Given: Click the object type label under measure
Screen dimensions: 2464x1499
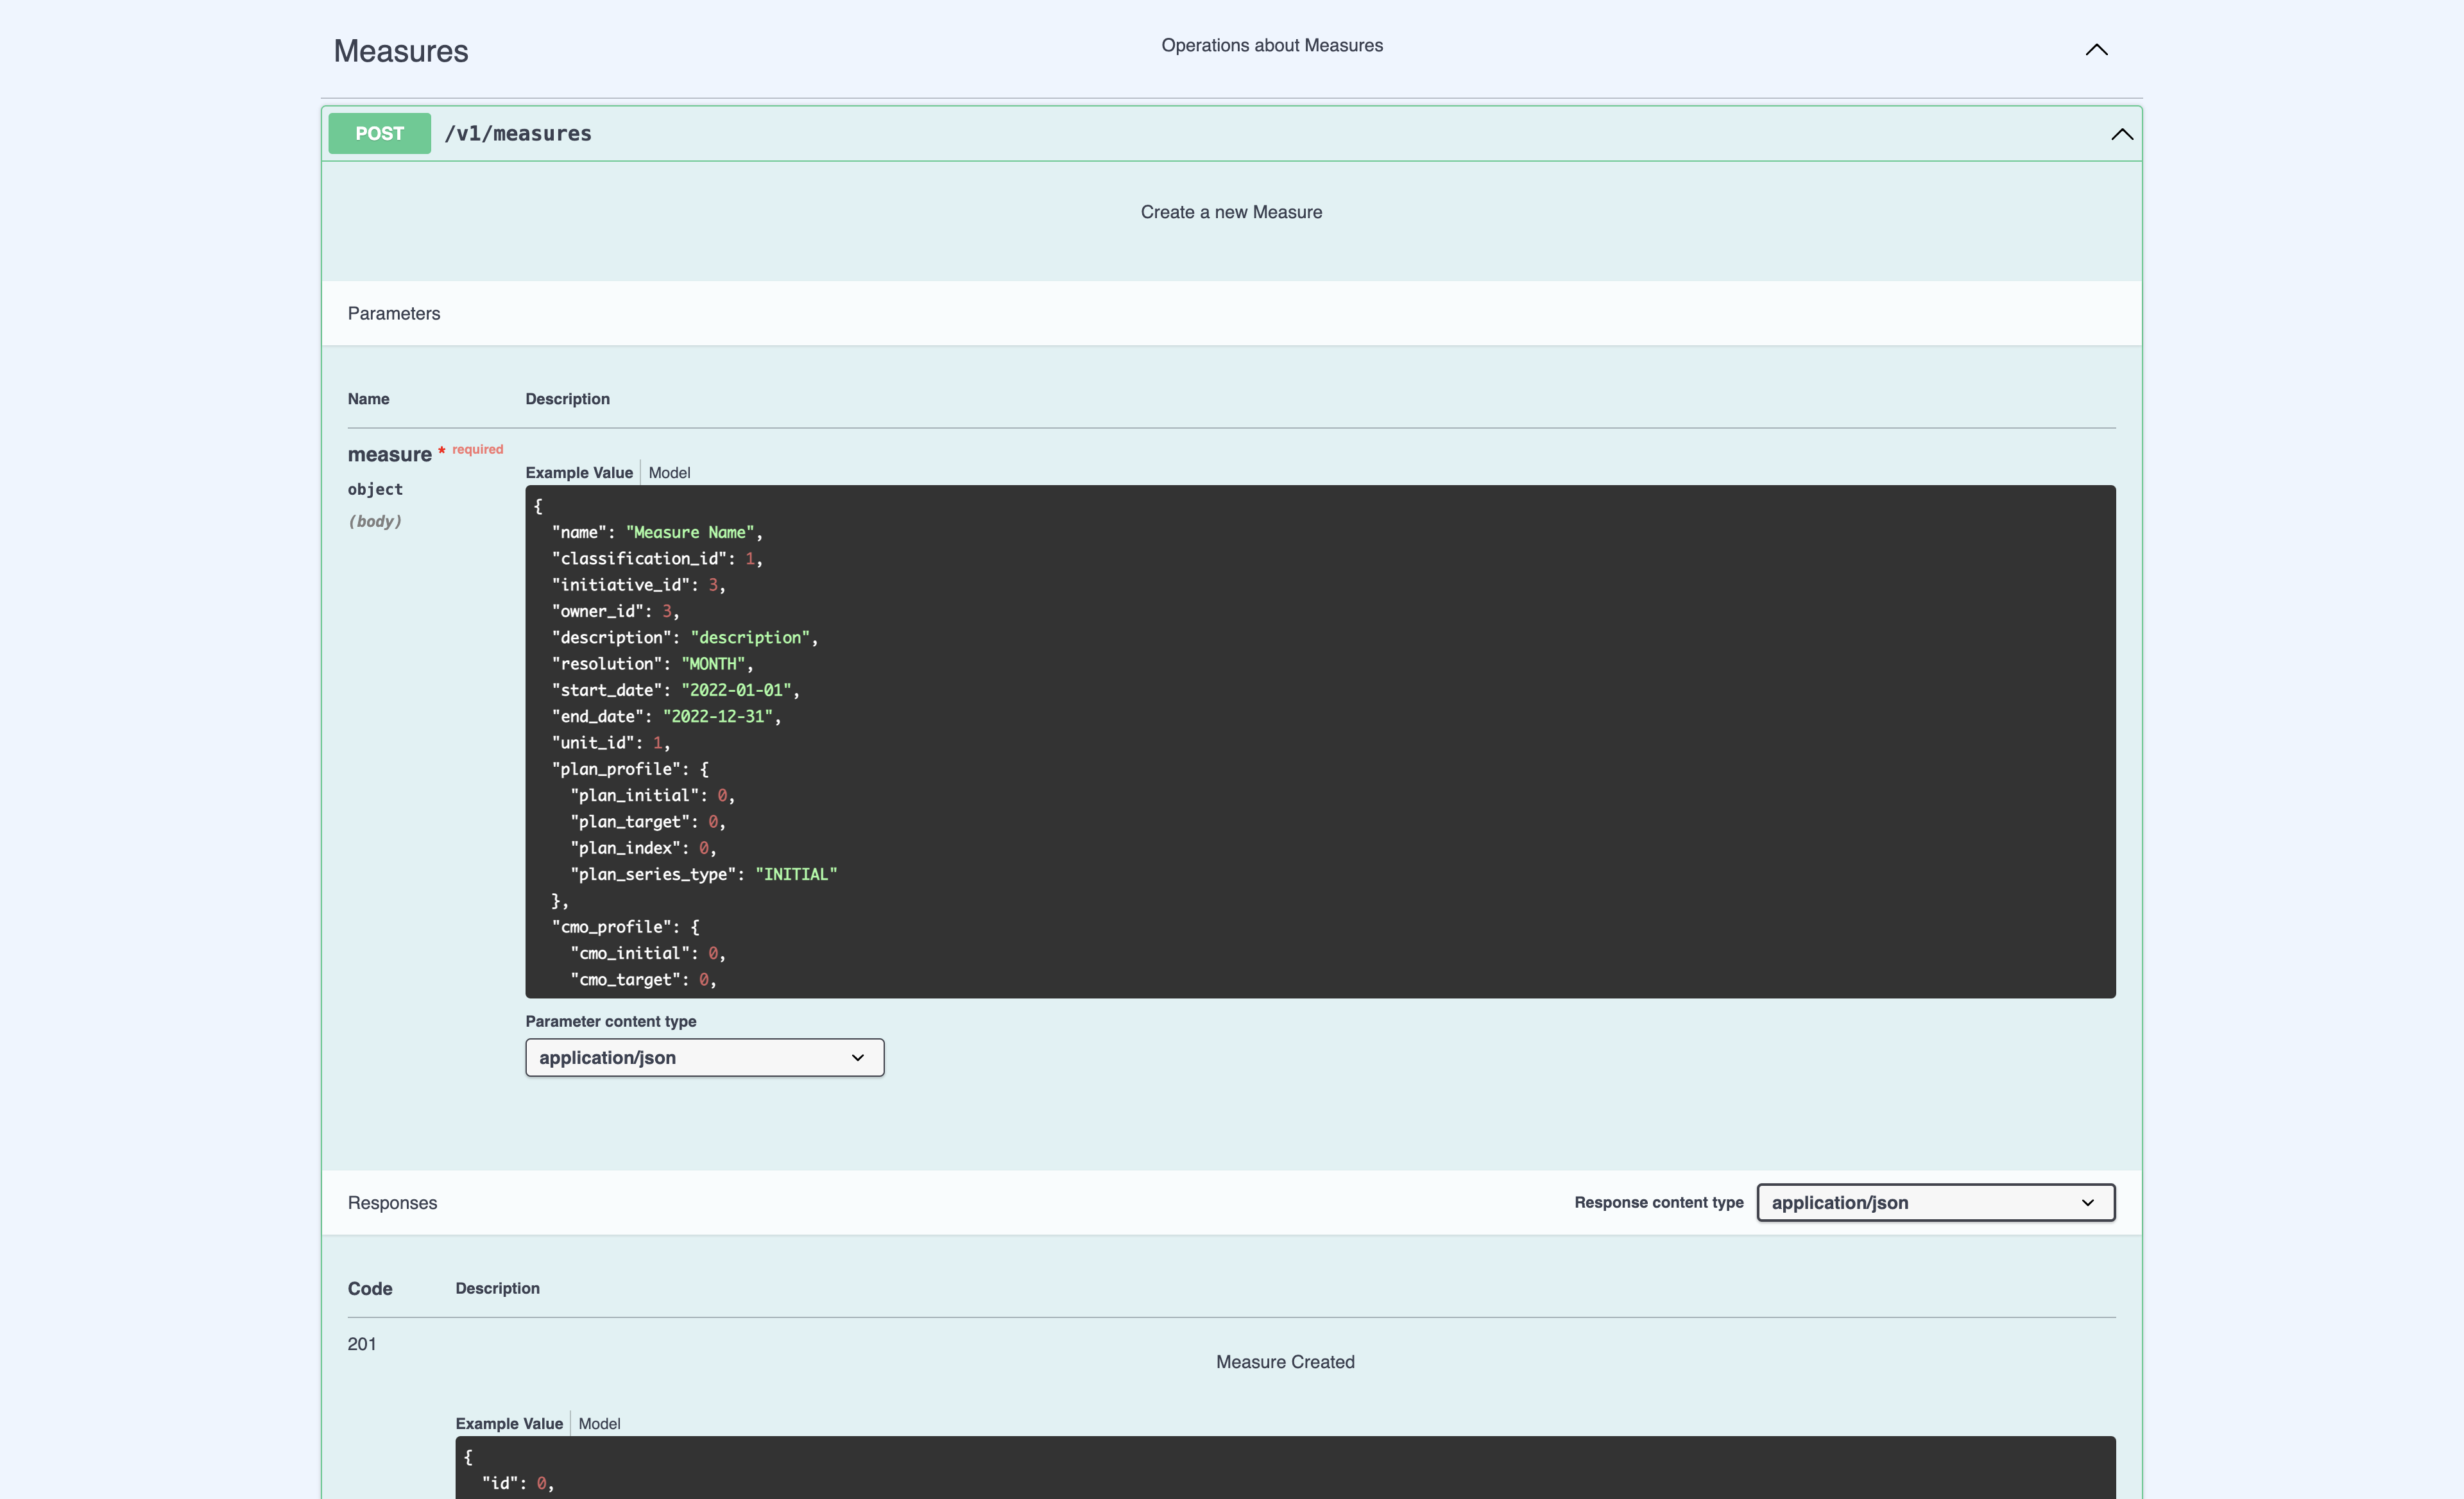Looking at the screenshot, I should pos(375,489).
